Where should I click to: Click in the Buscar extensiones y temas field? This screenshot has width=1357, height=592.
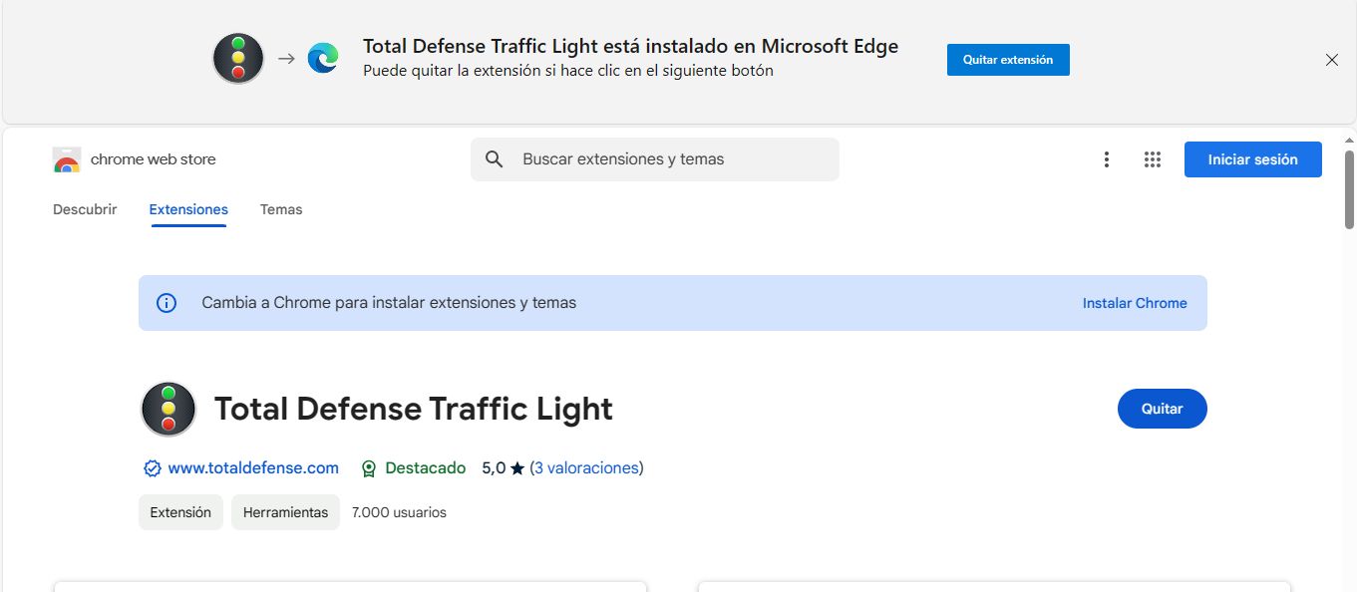(668, 159)
